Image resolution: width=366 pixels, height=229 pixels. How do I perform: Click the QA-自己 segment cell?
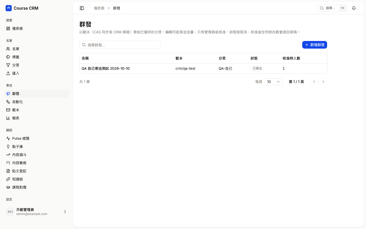[x=225, y=68]
